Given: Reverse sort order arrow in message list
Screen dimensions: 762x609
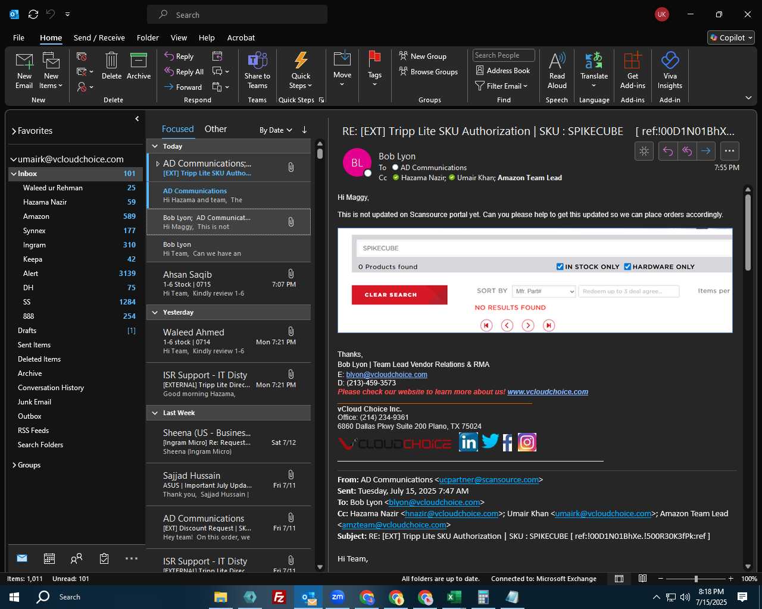Looking at the screenshot, I should 304,130.
